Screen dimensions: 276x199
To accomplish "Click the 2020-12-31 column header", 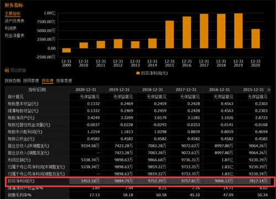I will coord(86,90).
